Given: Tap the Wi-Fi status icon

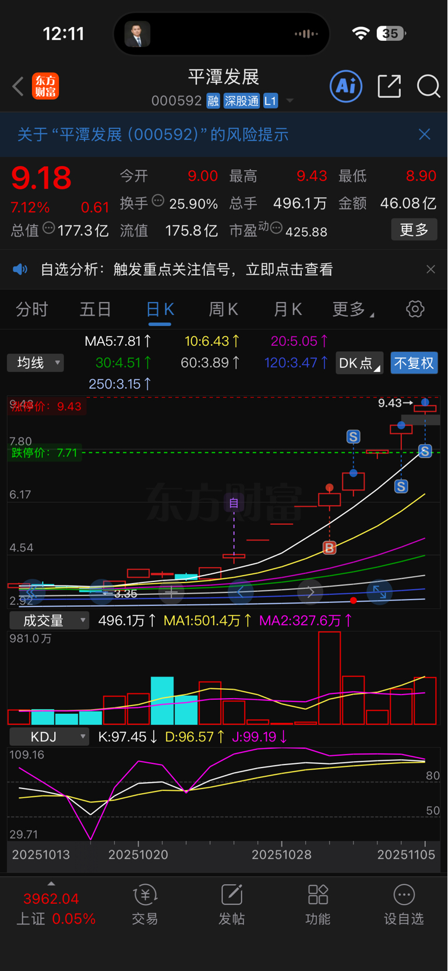Looking at the screenshot, I should 361,33.
